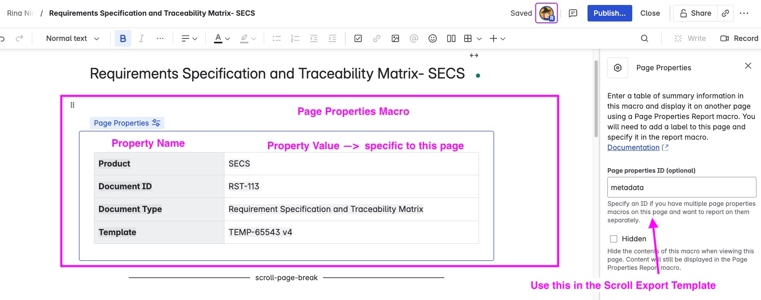Close the Page Properties side panel

point(748,66)
